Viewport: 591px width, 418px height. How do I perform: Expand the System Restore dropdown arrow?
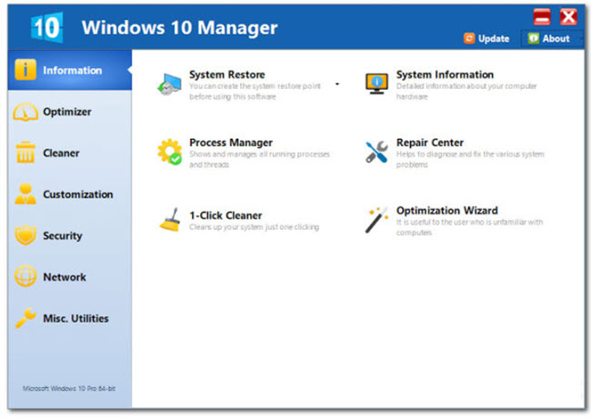pos(336,84)
